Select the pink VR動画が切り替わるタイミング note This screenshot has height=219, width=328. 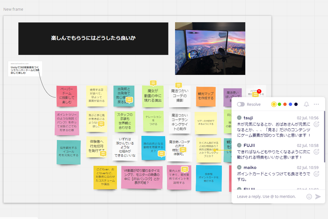click(x=142, y=177)
